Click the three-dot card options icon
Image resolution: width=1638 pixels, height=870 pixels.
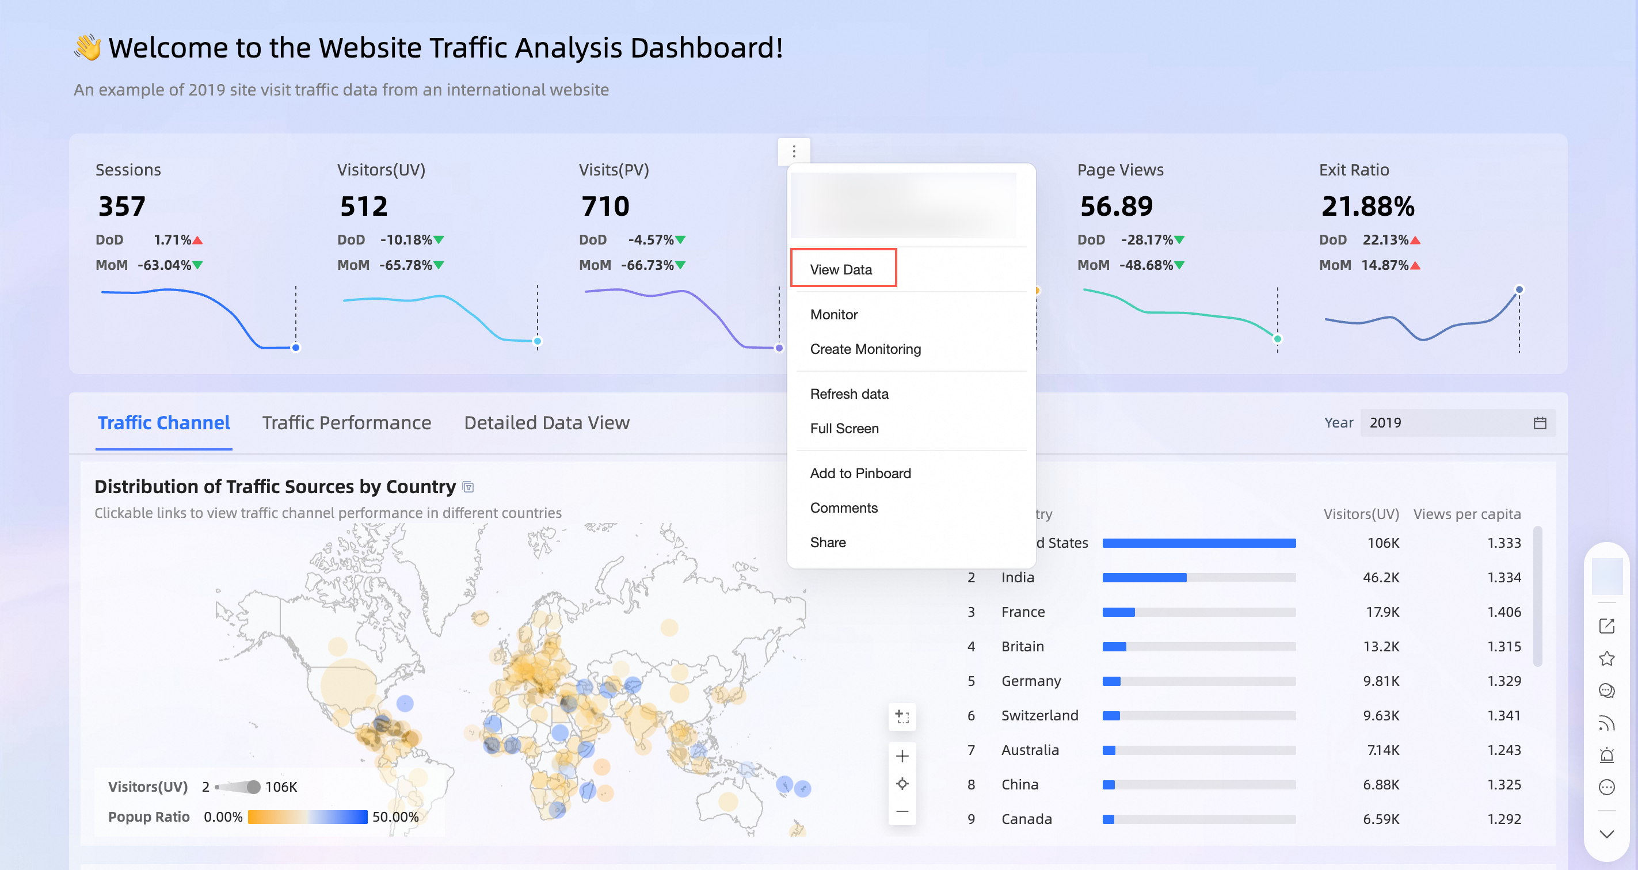tap(794, 151)
